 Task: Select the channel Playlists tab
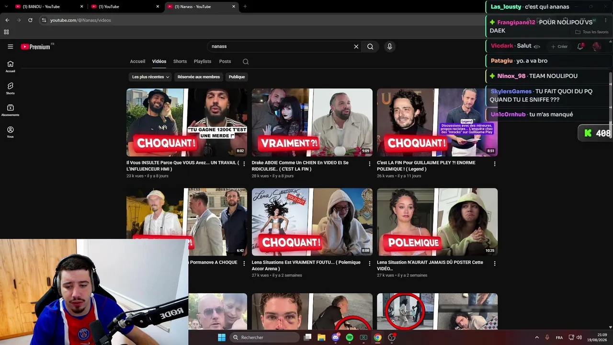(203, 61)
